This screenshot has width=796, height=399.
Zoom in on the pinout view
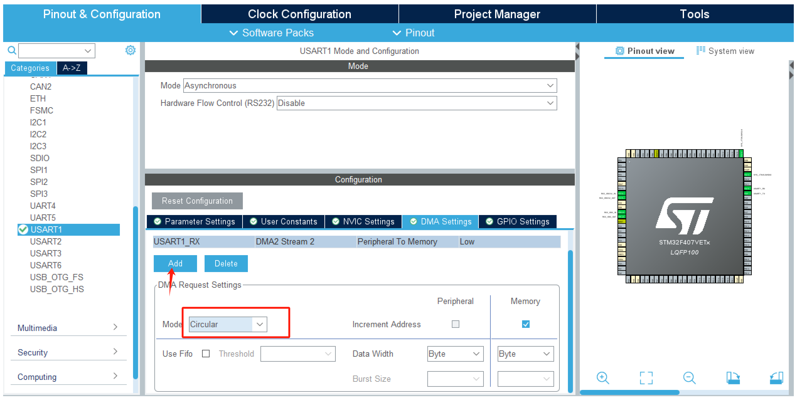click(603, 378)
